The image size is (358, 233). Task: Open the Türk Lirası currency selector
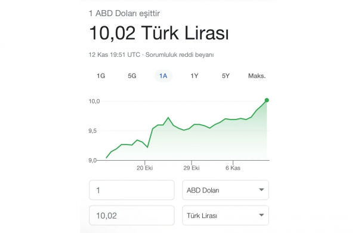coord(226,216)
